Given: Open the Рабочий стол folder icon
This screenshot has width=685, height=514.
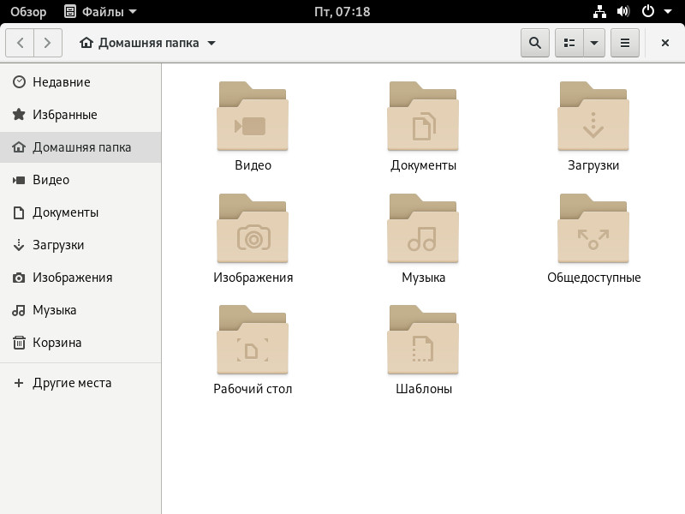Looking at the screenshot, I should (253, 340).
